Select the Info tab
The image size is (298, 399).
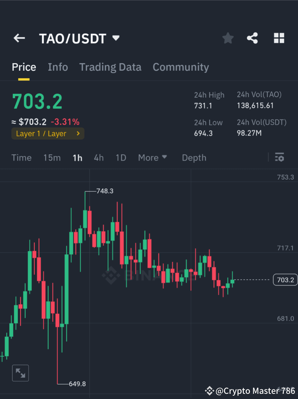point(58,67)
